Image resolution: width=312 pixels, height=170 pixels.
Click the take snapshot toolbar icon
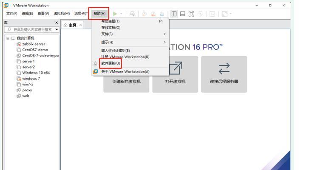tap(144, 14)
